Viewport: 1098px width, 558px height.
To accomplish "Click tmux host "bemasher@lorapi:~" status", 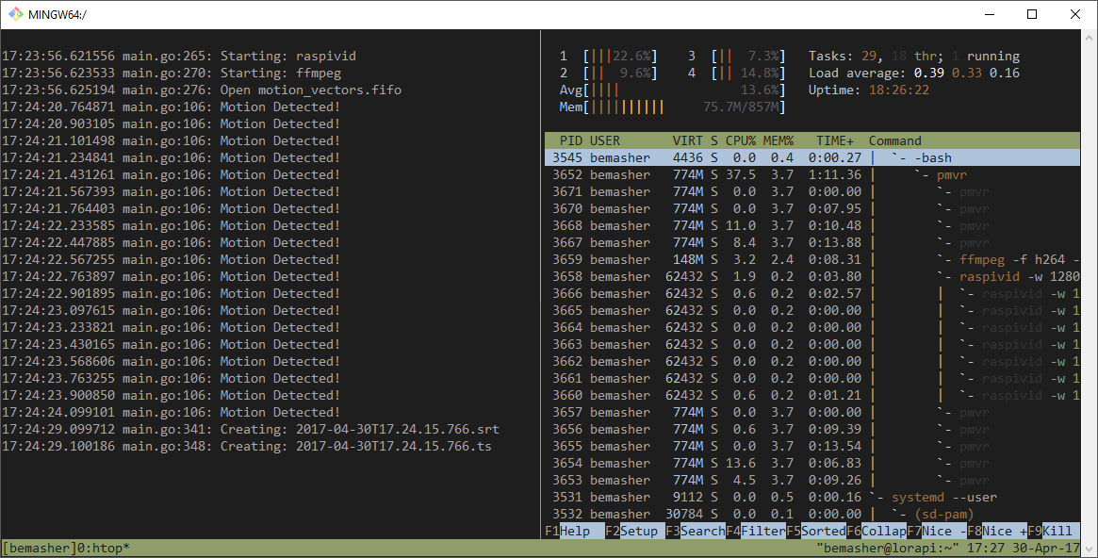I will 888,549.
